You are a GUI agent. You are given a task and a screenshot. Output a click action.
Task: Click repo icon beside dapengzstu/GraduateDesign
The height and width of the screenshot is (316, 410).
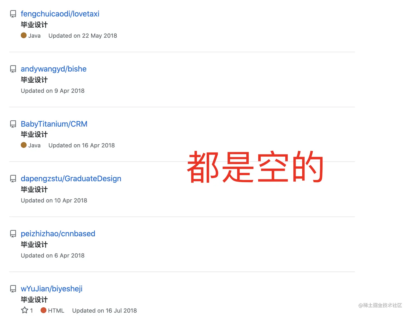[13, 179]
